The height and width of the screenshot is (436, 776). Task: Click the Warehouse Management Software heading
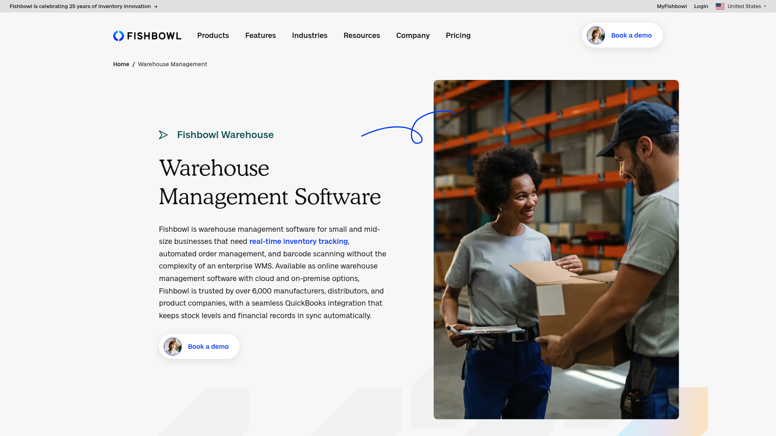point(270,182)
